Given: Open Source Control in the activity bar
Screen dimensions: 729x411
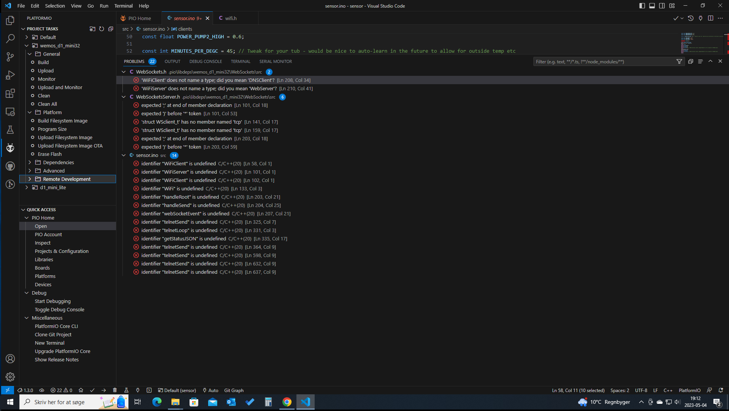Looking at the screenshot, I should point(10,57).
